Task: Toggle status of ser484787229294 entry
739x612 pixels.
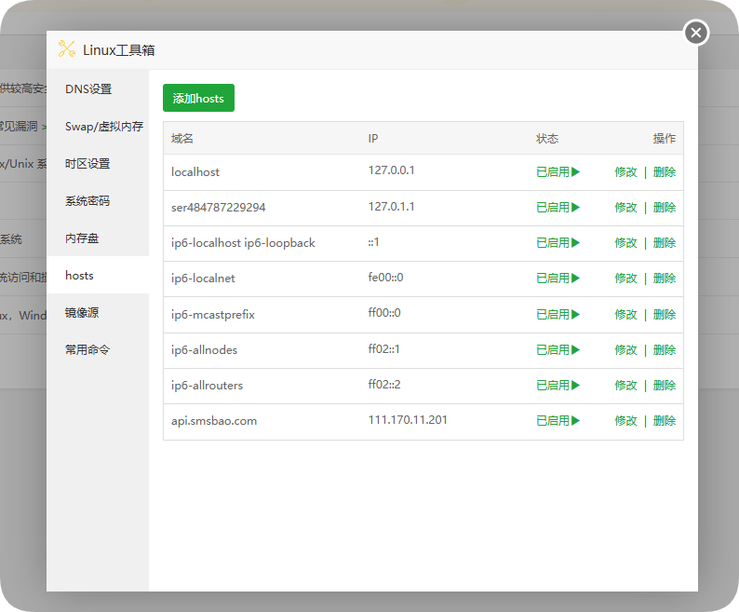Action: pyautogui.click(x=558, y=208)
